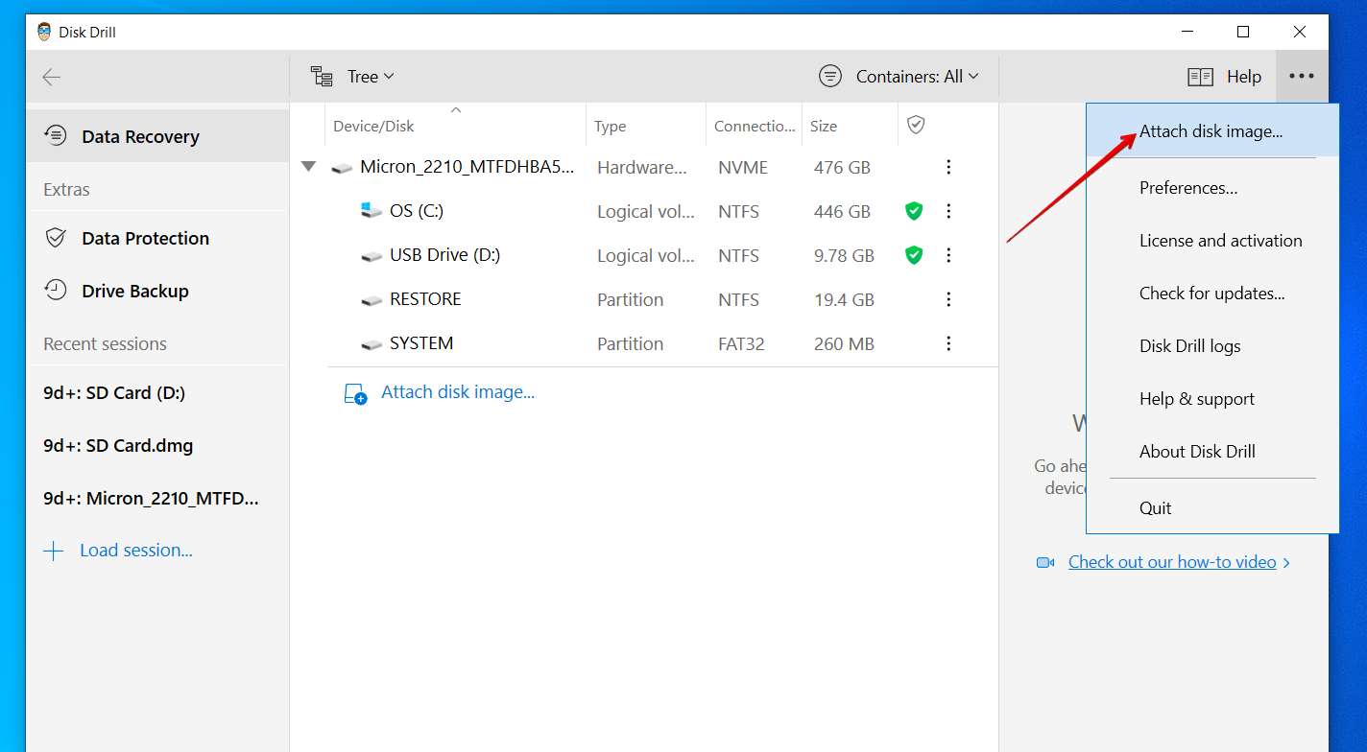The height and width of the screenshot is (752, 1367).
Task: Click green shield for OS (C:)
Action: click(914, 211)
